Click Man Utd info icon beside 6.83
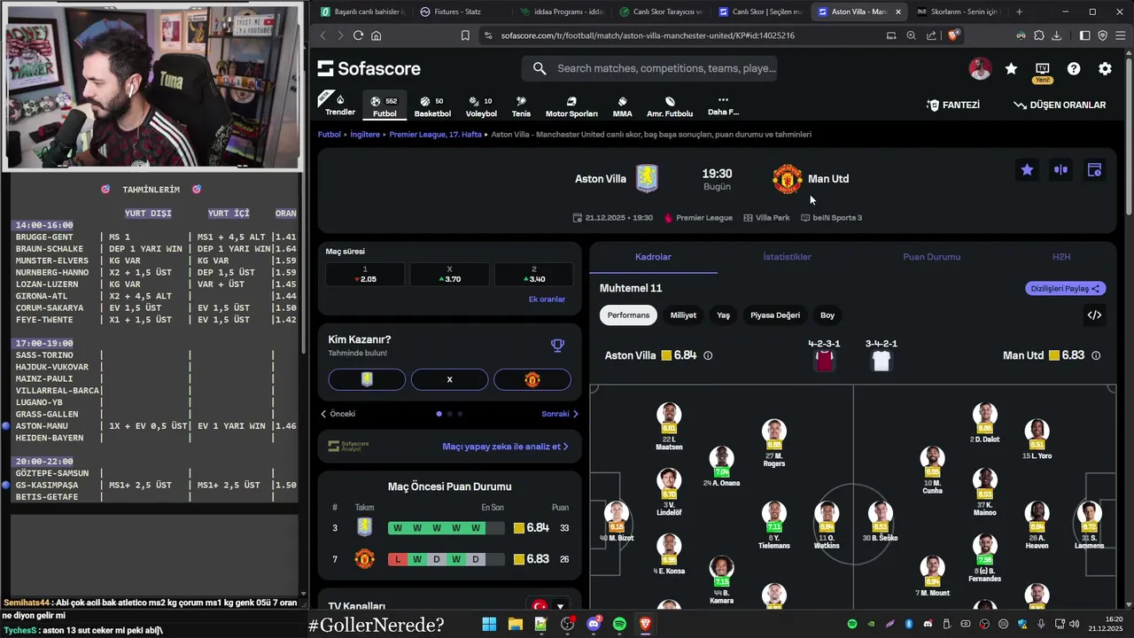 point(1096,355)
